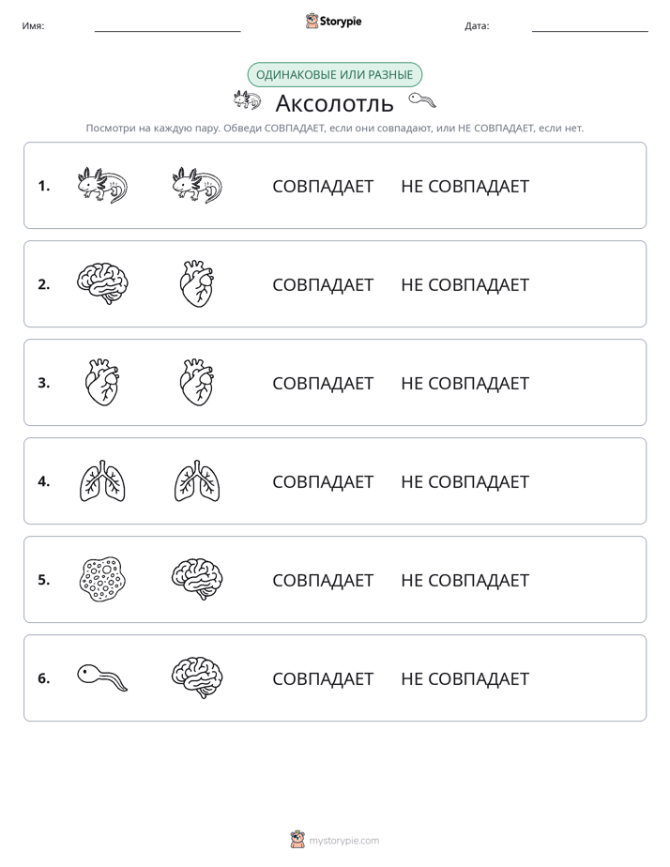The image size is (670, 867).
Task: Select НЕ СОВПАДАЕТ for row 6
Action: point(464,678)
